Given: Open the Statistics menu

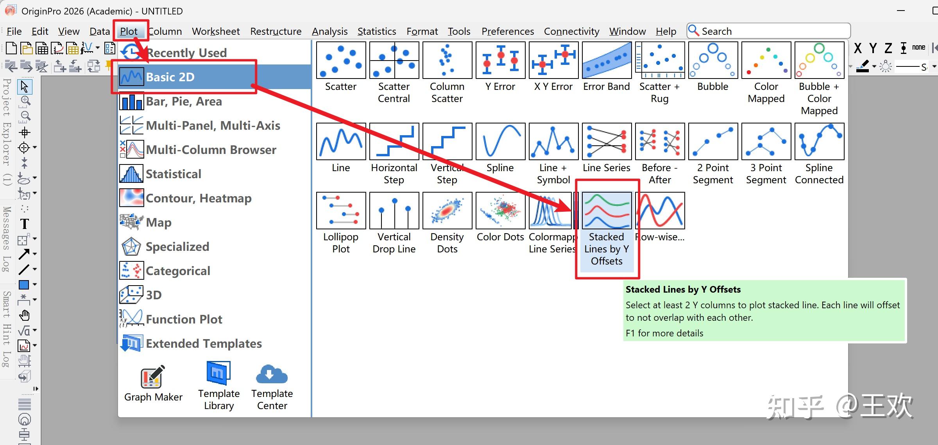Looking at the screenshot, I should (x=376, y=31).
